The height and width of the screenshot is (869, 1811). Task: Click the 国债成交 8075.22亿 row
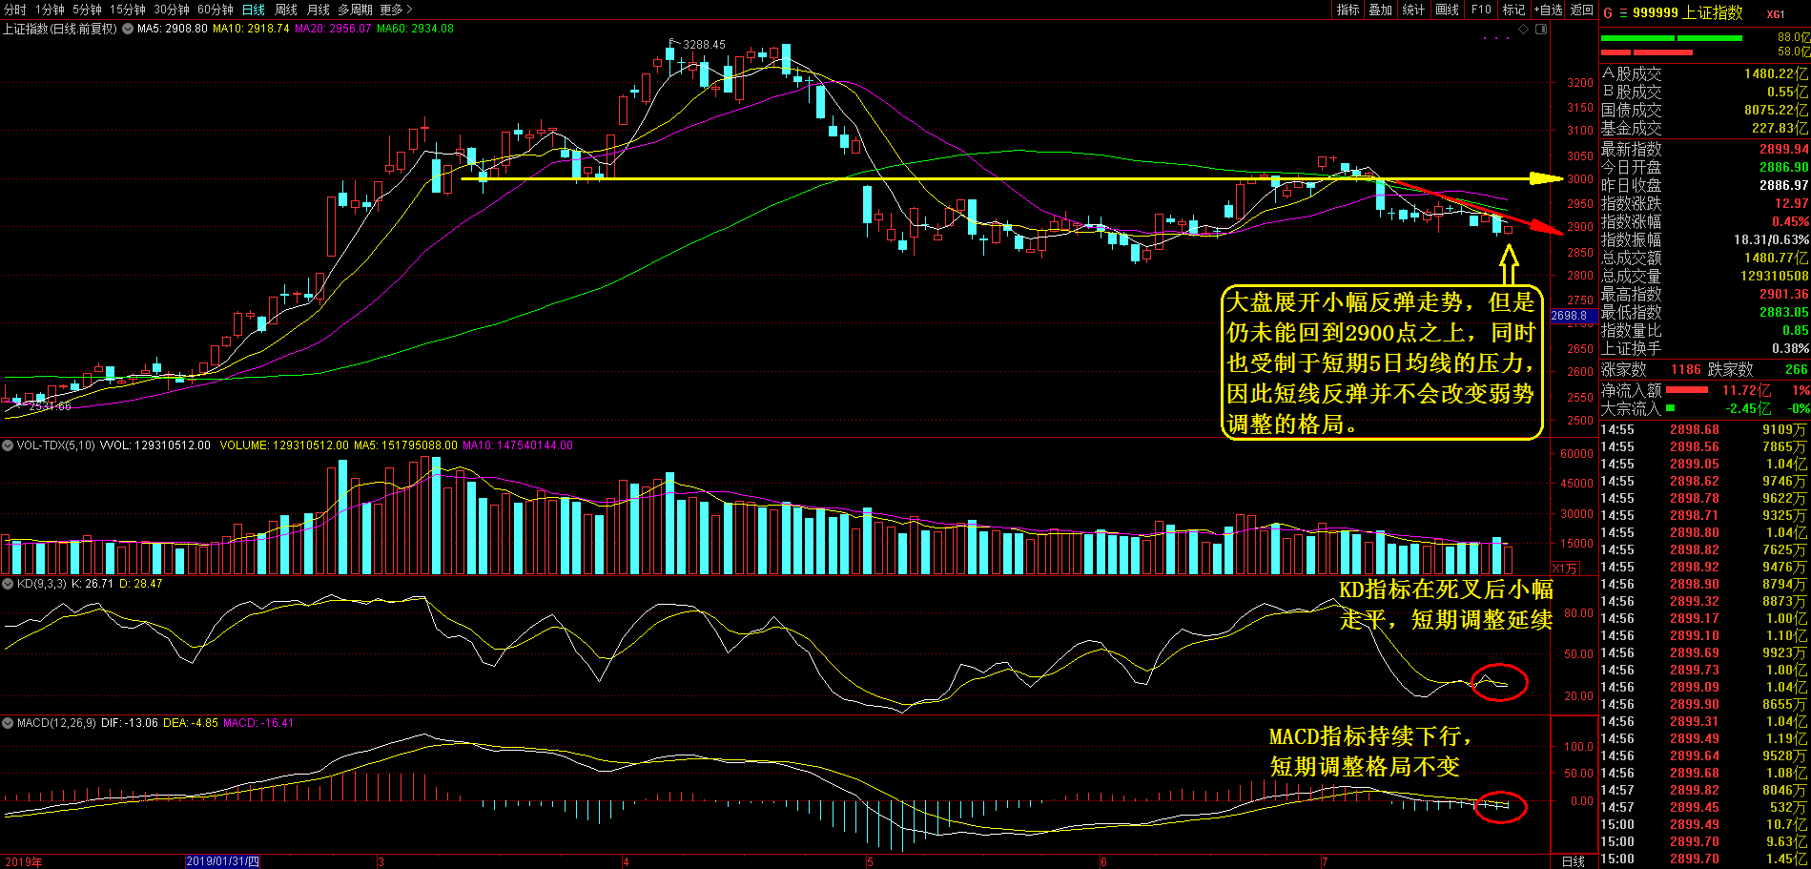[x=1704, y=110]
